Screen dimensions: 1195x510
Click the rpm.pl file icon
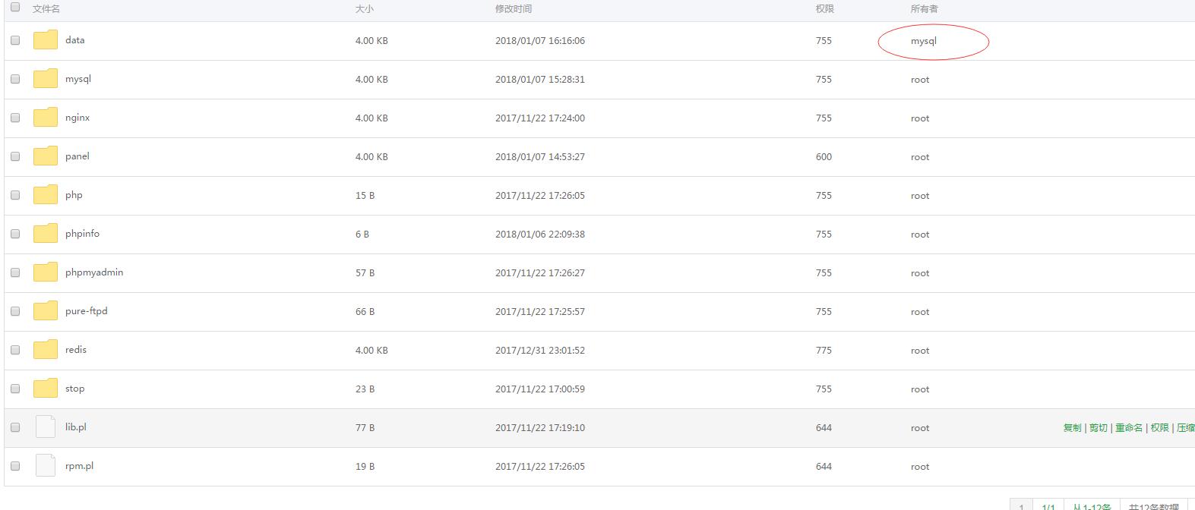pyautogui.click(x=46, y=466)
